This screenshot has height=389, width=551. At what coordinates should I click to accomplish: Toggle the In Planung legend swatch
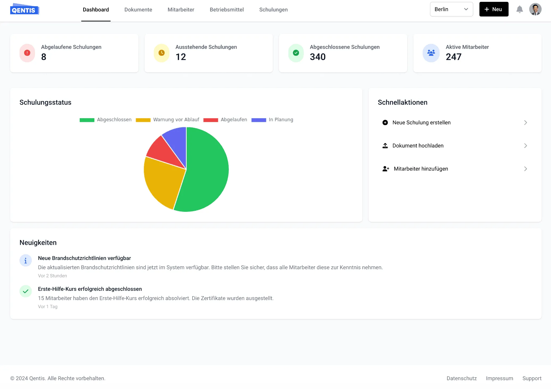click(x=259, y=120)
